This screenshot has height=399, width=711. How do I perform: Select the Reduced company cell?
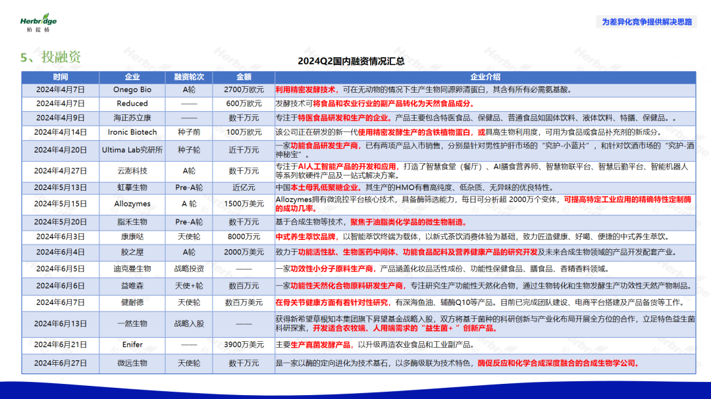[132, 104]
